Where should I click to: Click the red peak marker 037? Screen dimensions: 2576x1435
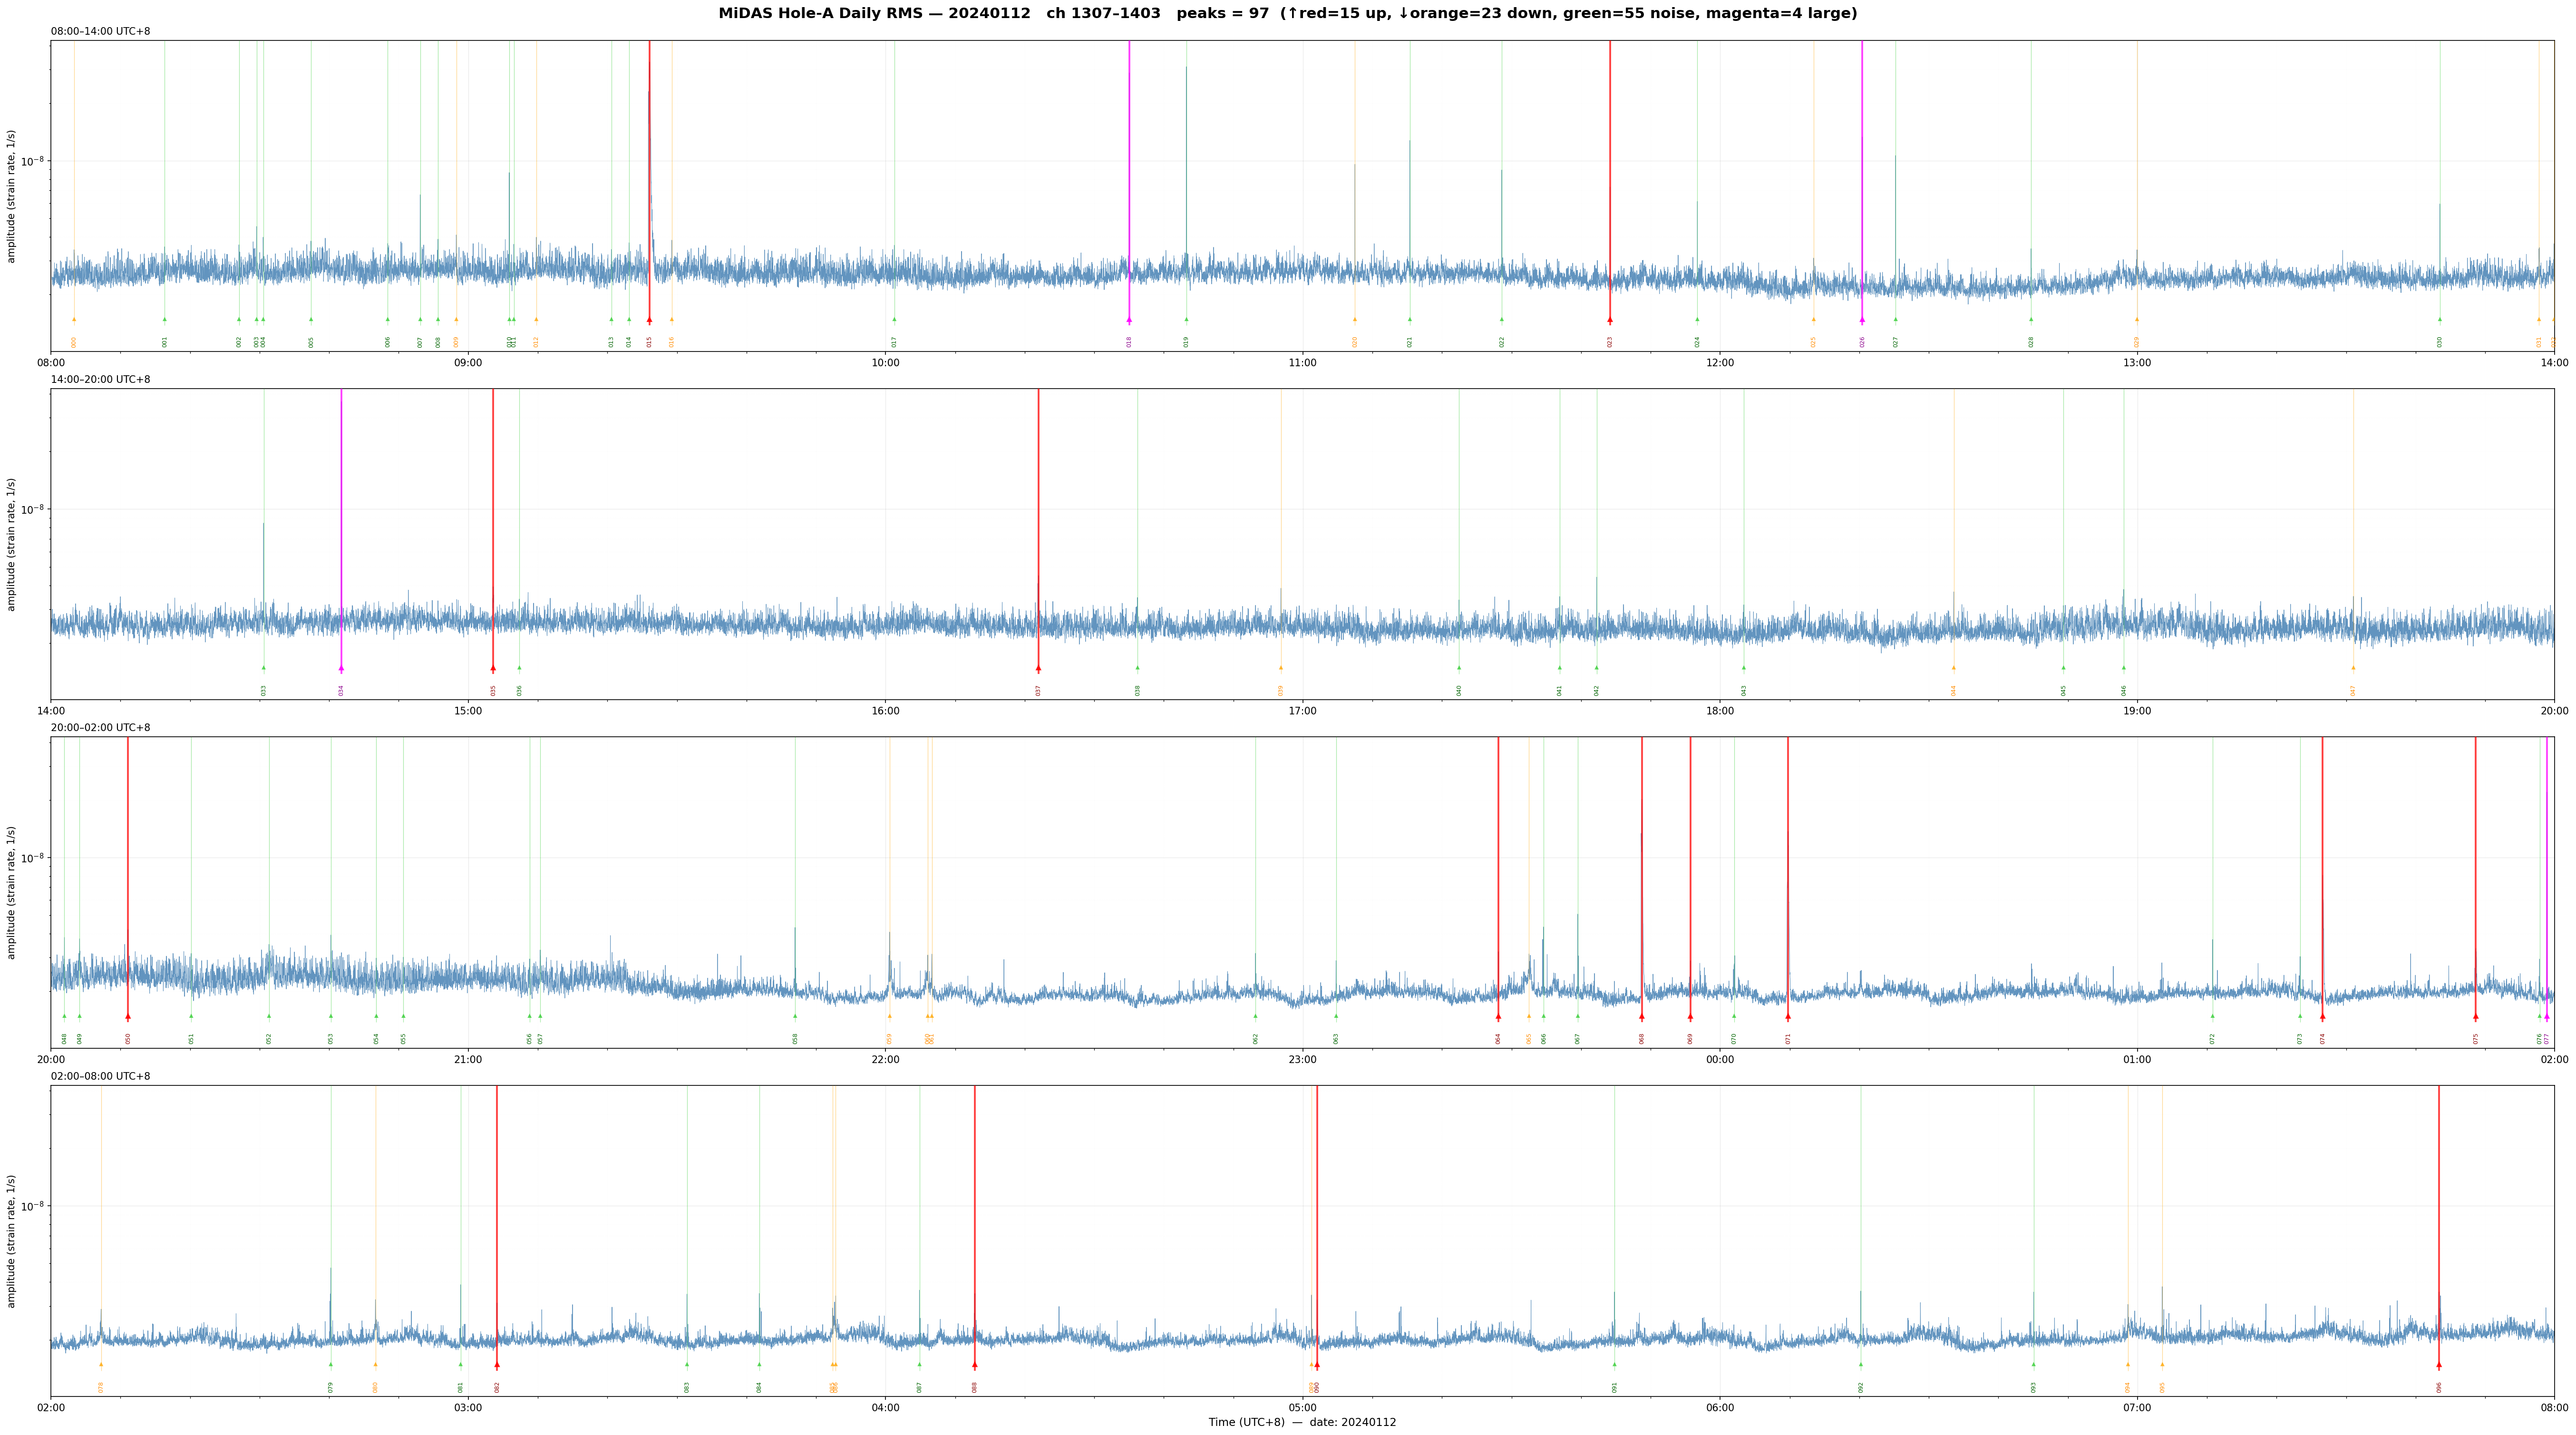click(1038, 668)
